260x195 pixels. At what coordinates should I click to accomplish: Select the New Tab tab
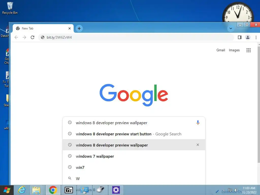(x=43, y=28)
